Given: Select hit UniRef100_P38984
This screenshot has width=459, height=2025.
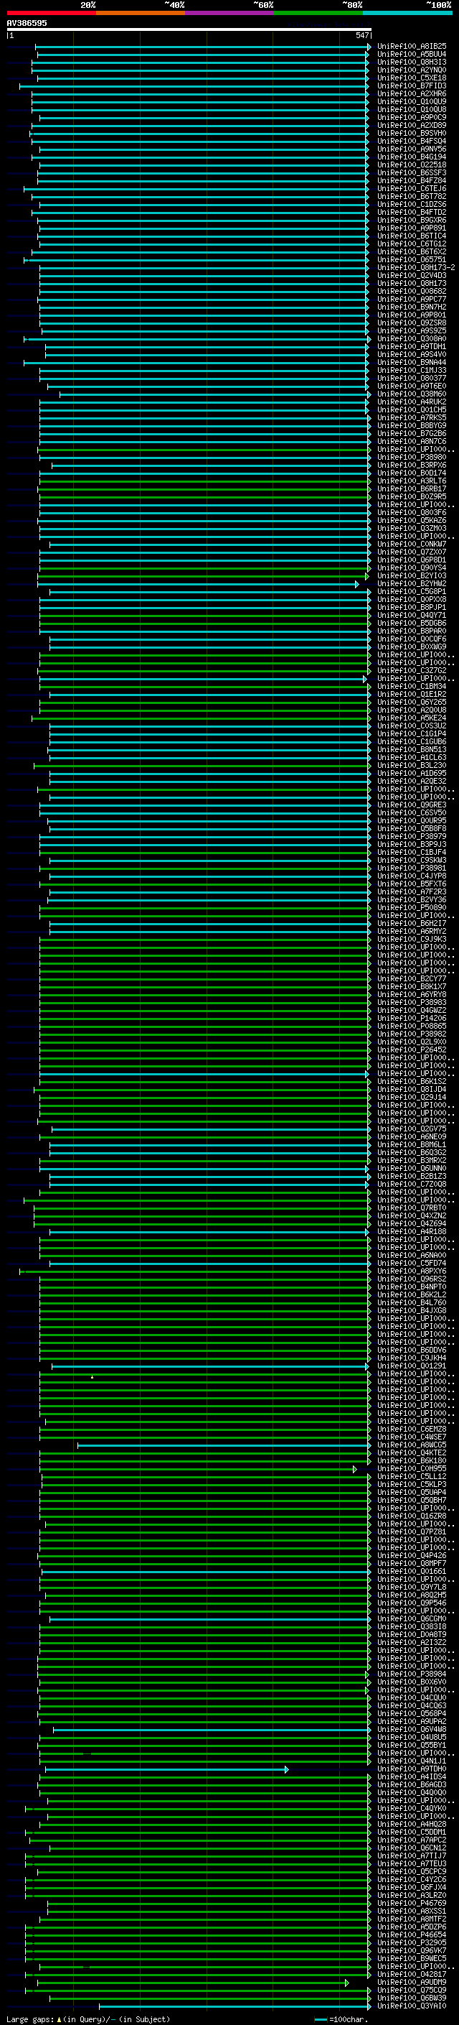Looking at the screenshot, I should coord(411,1674).
